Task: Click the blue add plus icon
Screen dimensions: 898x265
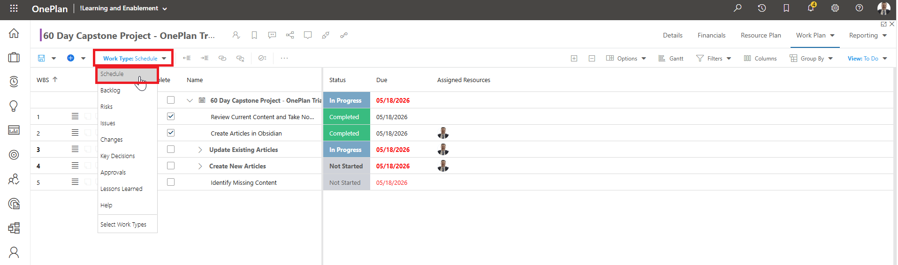Action: click(70, 58)
